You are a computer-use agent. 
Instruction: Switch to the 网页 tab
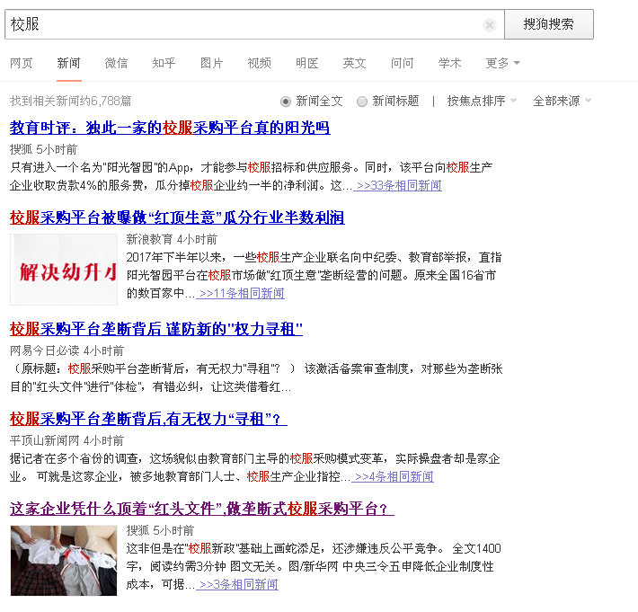(22, 63)
